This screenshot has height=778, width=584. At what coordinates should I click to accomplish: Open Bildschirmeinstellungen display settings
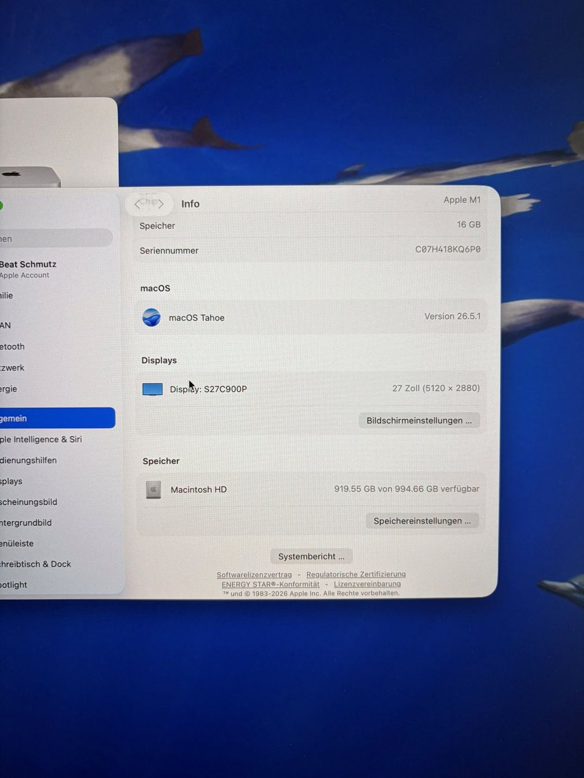[419, 421]
